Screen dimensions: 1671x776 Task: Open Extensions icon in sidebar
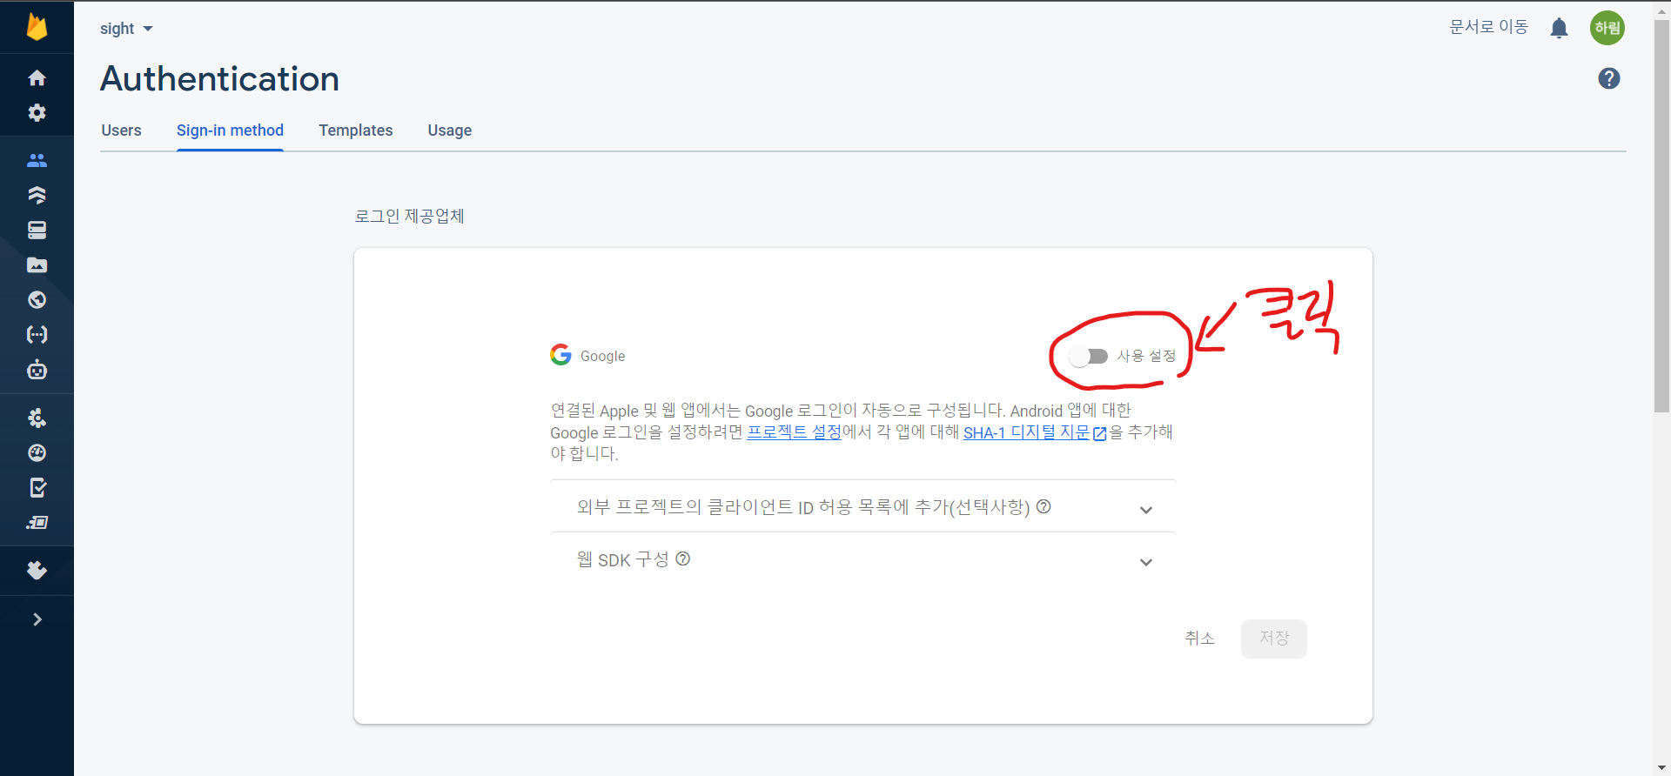tap(37, 571)
